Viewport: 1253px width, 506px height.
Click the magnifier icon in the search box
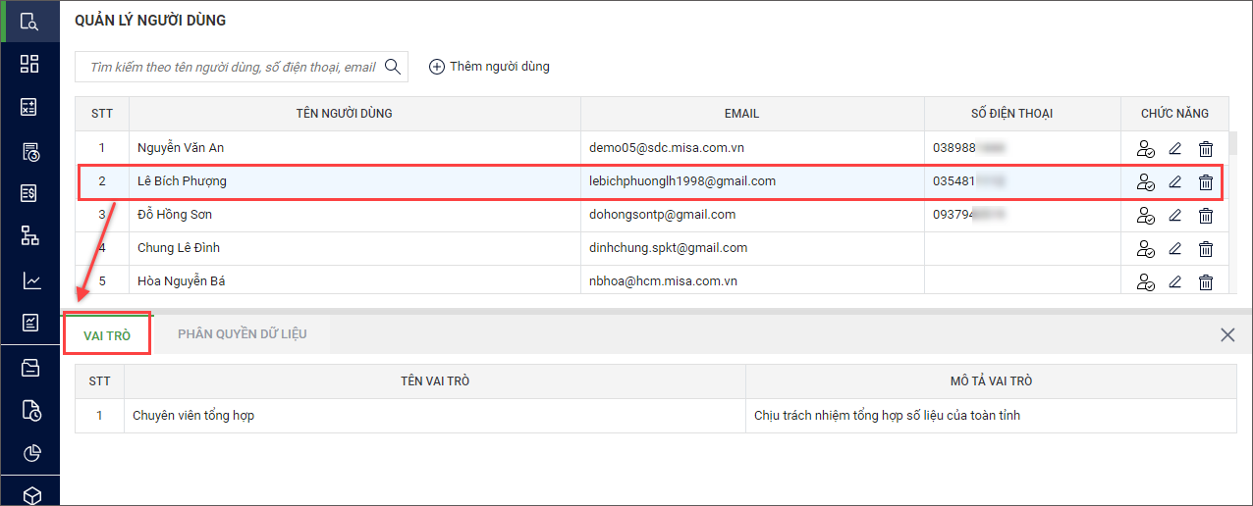coord(393,67)
